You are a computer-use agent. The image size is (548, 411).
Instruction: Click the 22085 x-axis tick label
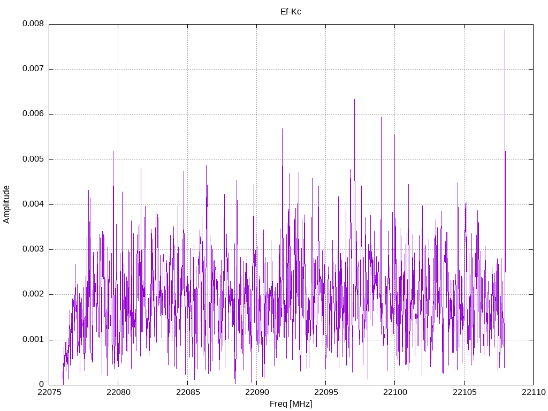(188, 392)
